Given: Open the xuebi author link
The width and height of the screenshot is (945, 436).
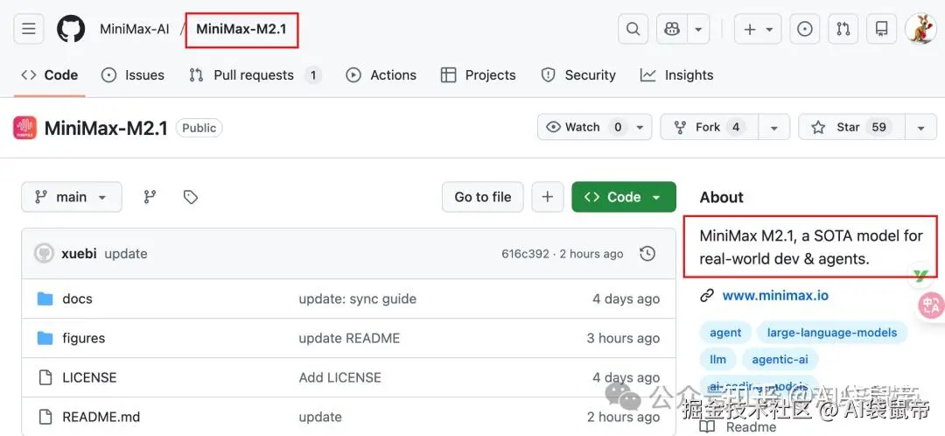Looking at the screenshot, I should point(79,254).
